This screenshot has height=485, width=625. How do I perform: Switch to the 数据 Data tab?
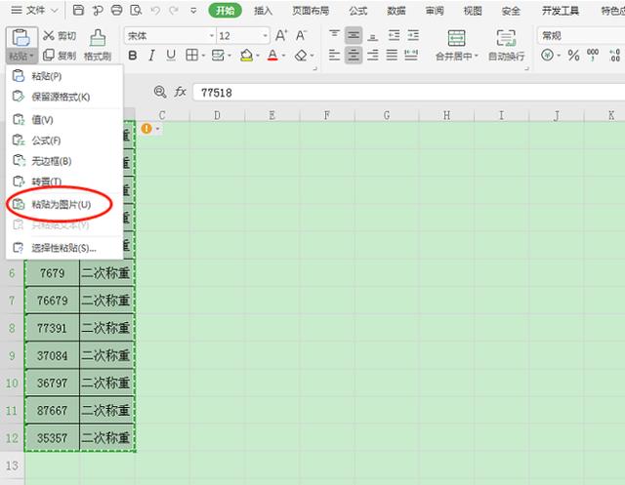pyautogui.click(x=396, y=11)
